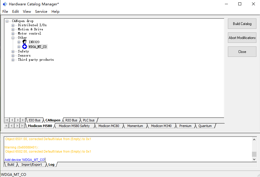Expand the IND320 device node
The height and width of the screenshot is (177, 260).
coord(19,42)
